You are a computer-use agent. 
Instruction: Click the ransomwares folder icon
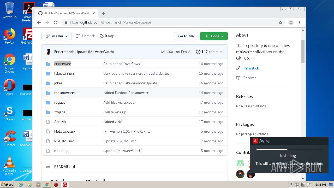pyautogui.click(x=48, y=93)
